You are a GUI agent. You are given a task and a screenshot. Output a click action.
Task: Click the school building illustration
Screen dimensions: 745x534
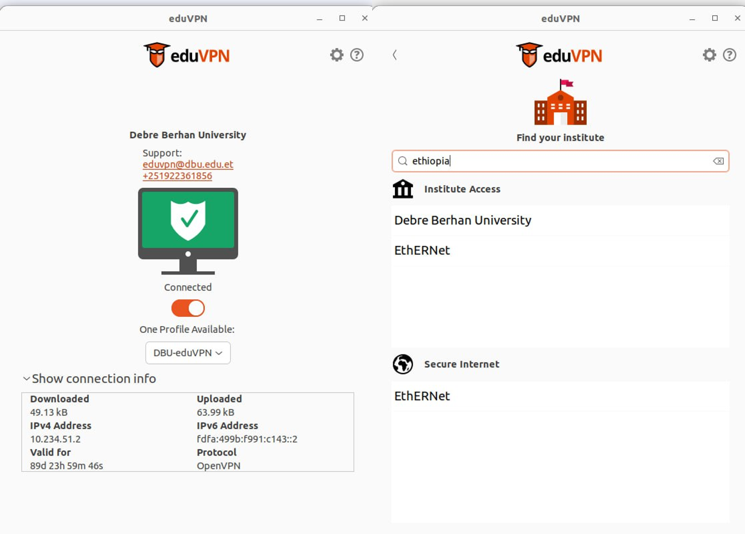pos(561,102)
